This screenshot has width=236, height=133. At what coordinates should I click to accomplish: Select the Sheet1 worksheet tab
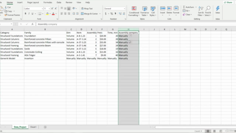click(33, 127)
